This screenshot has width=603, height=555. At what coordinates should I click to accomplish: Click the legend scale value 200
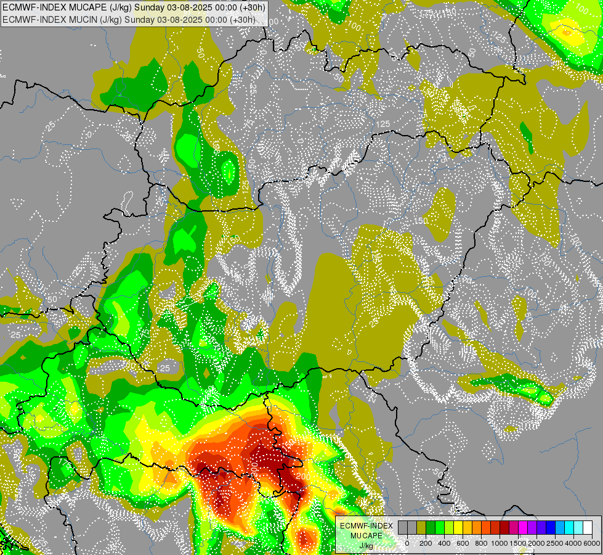426,543
